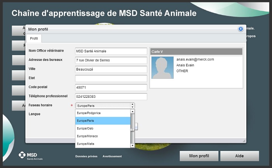
Task: Click the timezone list scrollbar thumb
Action: (x=133, y=130)
